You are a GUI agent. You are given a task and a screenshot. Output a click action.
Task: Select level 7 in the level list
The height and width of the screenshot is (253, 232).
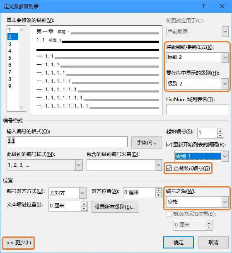click(x=13, y=72)
